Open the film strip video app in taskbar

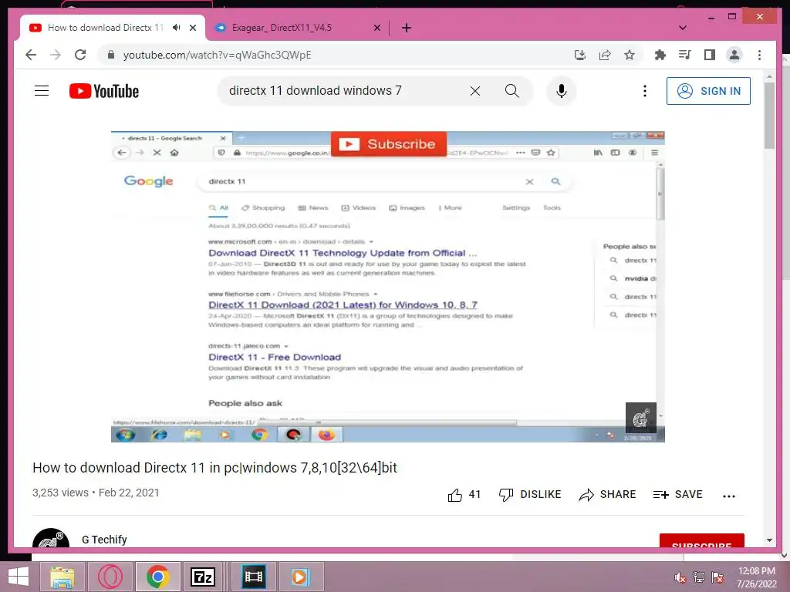[253, 577]
